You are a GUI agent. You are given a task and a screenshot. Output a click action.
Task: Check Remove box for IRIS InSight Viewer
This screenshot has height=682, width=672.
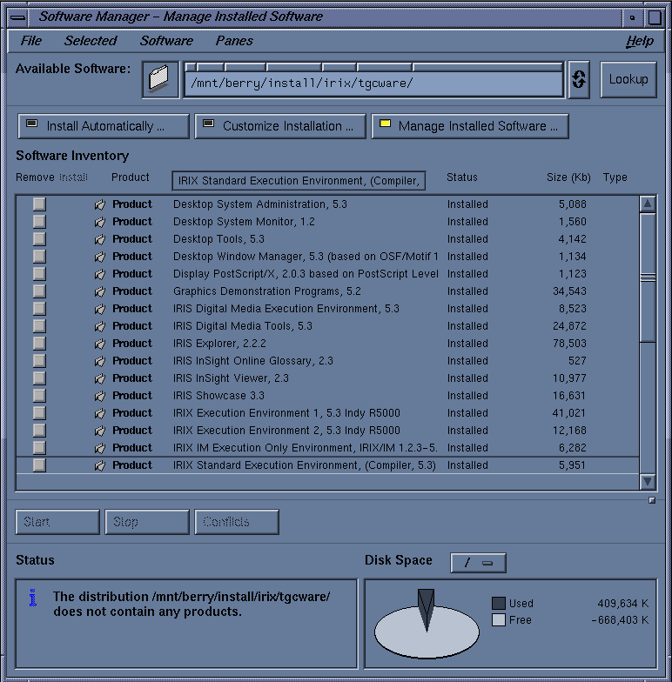coord(39,378)
